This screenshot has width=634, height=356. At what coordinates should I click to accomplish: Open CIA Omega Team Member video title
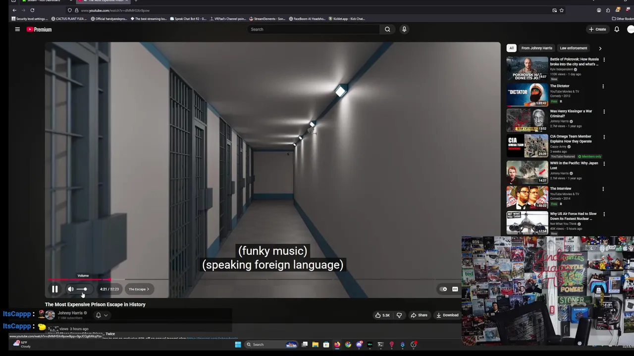[571, 139]
